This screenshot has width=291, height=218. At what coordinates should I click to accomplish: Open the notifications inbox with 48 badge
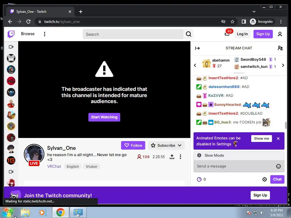click(x=227, y=34)
